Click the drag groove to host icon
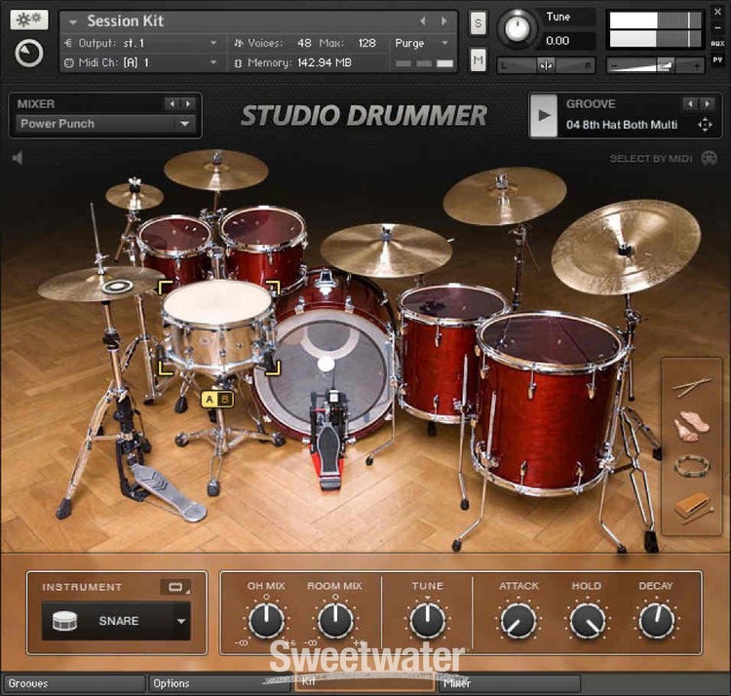The height and width of the screenshot is (696, 731). pyautogui.click(x=705, y=125)
